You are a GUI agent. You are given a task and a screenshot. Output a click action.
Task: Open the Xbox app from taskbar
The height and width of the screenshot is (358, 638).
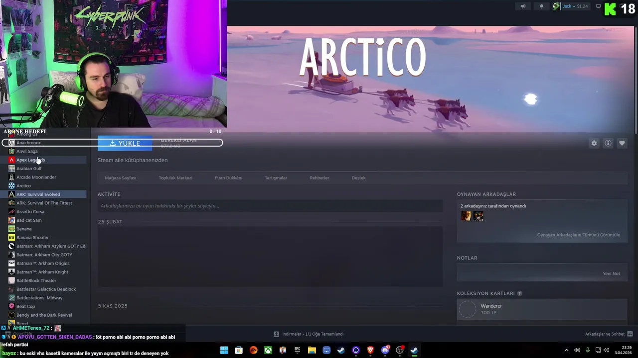click(x=268, y=350)
